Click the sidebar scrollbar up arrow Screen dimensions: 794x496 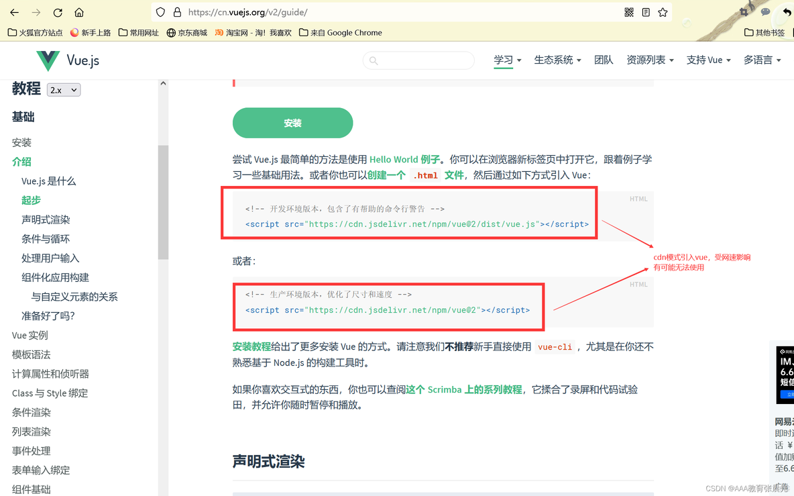point(163,84)
